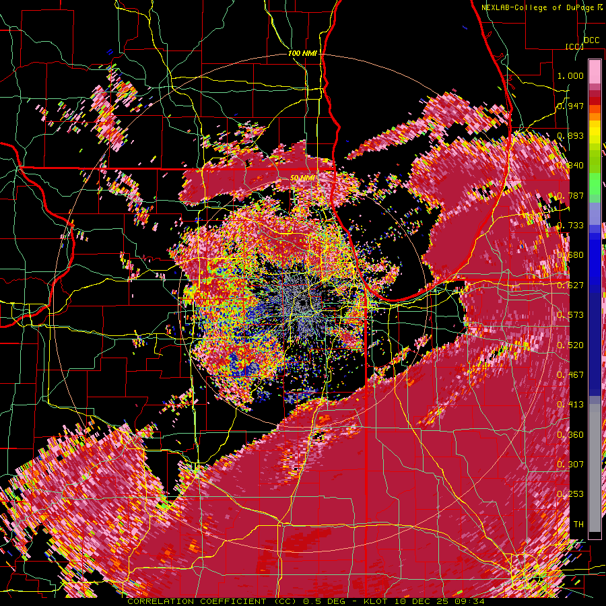Click the 0.413 scale value
Image resolution: width=606 pixels, height=606 pixels.
(570, 405)
